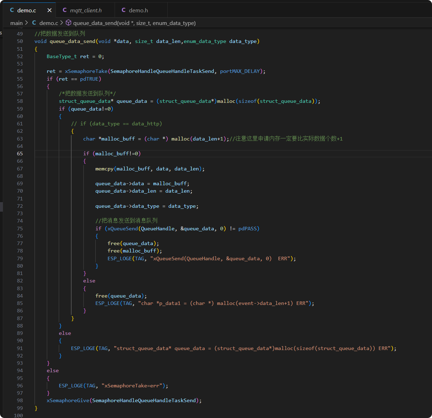Click the C icon on mqtt_client.h tab
This screenshot has height=418, width=432.
coord(65,10)
